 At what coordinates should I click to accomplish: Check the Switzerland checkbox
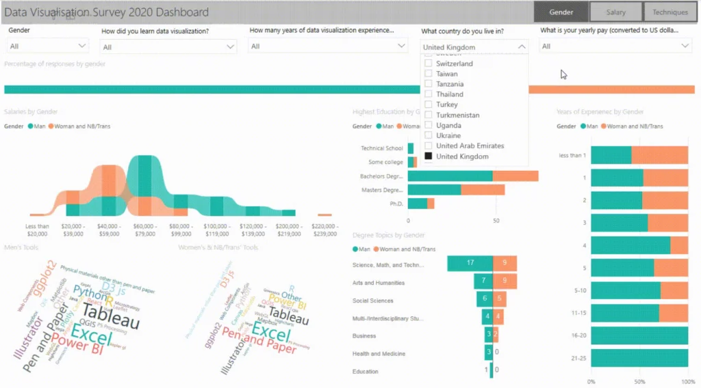429,64
